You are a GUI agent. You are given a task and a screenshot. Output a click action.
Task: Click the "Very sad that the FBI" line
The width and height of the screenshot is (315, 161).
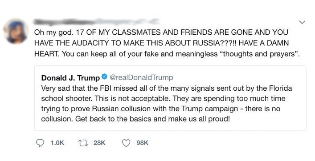point(167,88)
